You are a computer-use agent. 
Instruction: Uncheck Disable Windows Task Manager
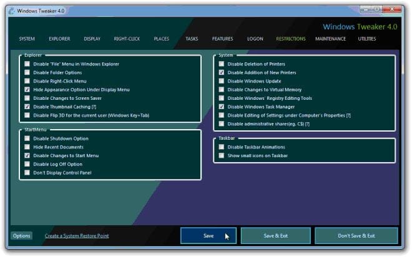coord(222,107)
